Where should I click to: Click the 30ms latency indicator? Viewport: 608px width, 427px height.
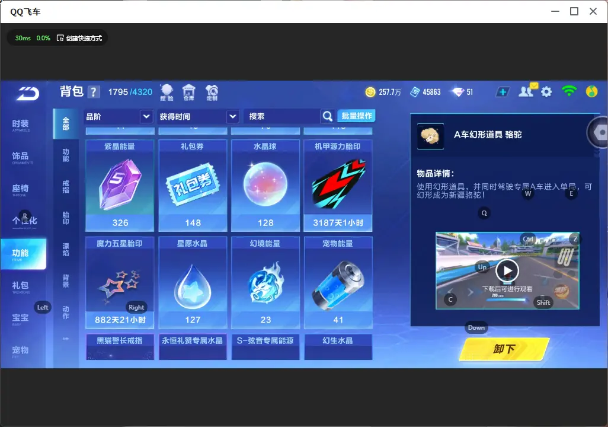click(23, 38)
